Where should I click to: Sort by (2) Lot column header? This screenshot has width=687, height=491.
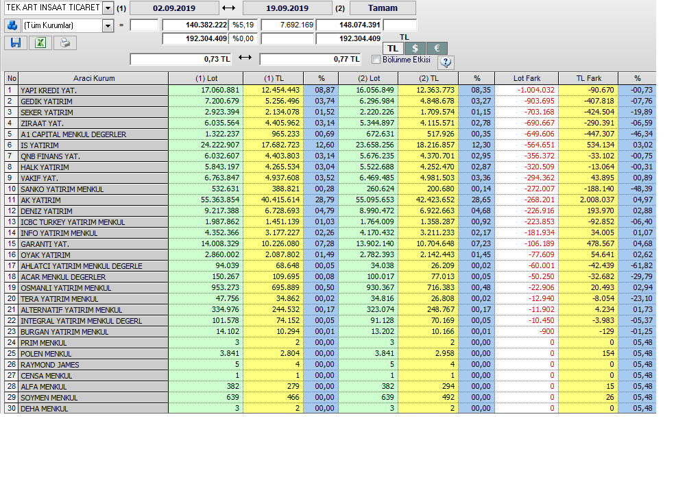tap(368, 78)
